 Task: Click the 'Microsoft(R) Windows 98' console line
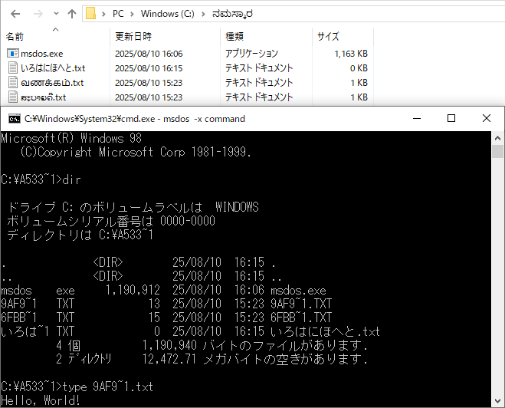pyautogui.click(x=71, y=138)
